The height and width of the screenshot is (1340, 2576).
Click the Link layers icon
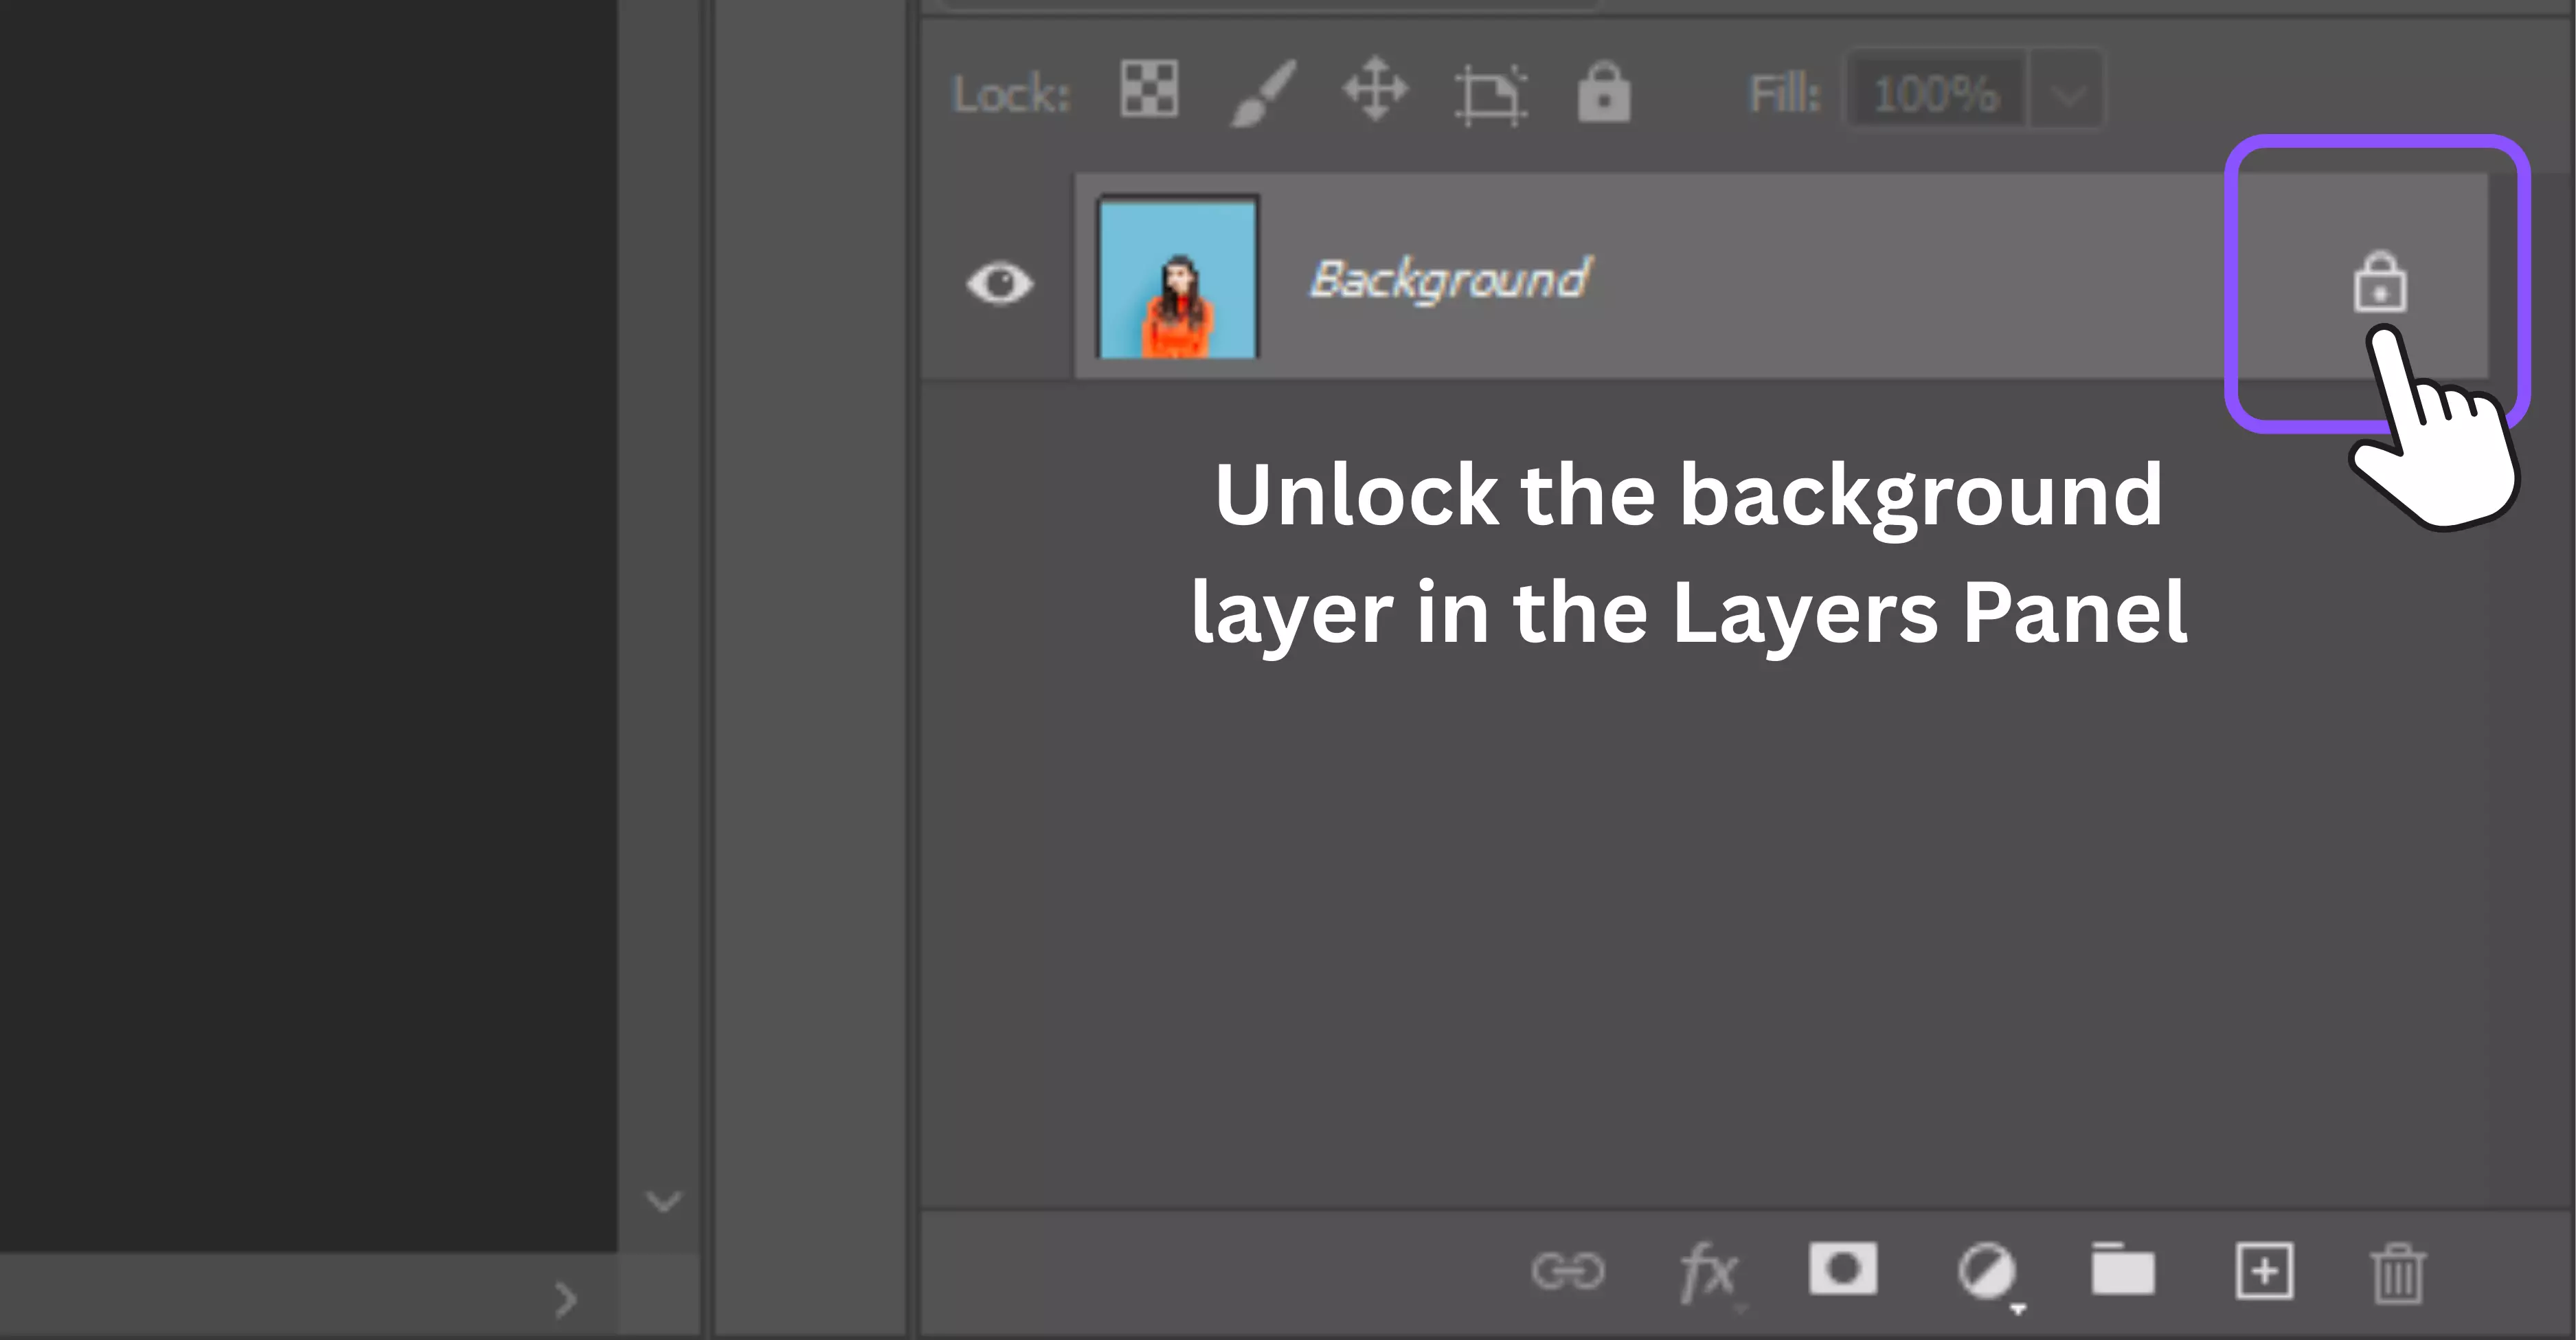tap(1567, 1272)
